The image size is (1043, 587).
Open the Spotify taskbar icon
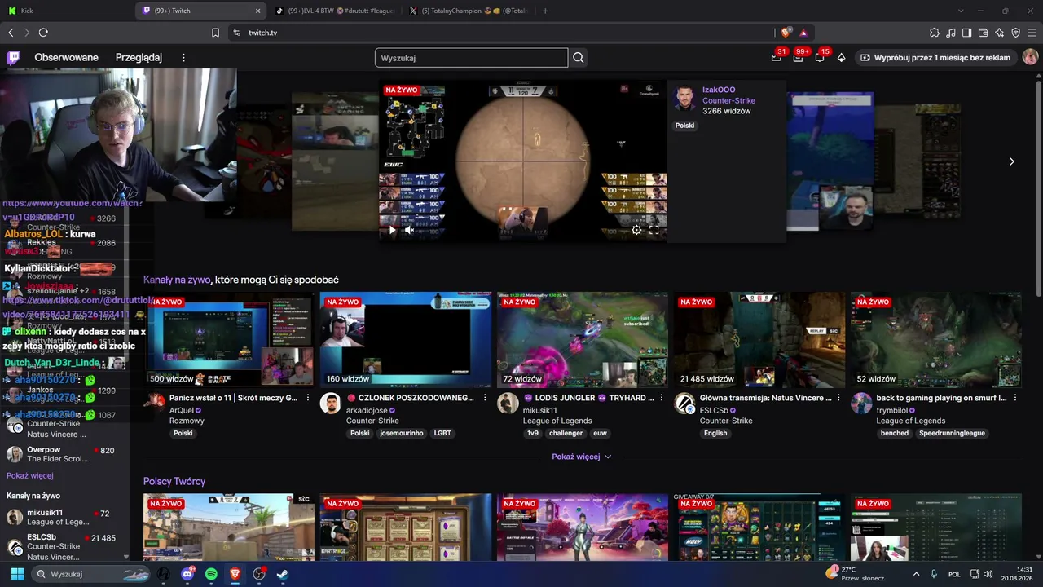(211, 574)
